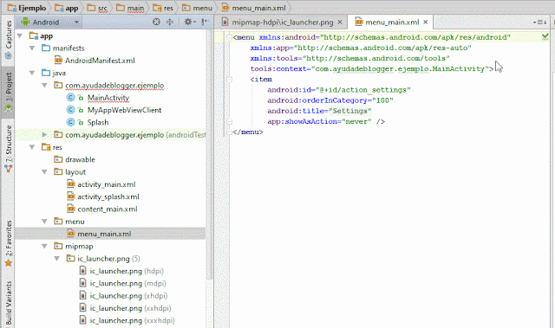Select activity_splash.xml layout file

click(x=103, y=196)
